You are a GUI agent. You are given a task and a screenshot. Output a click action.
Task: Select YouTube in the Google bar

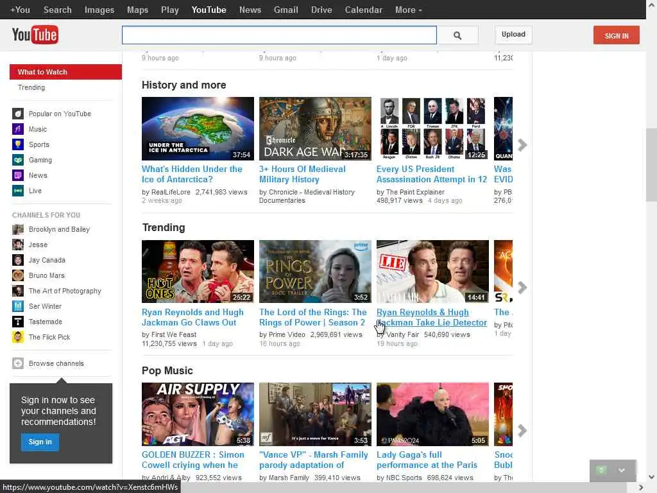coord(209,10)
